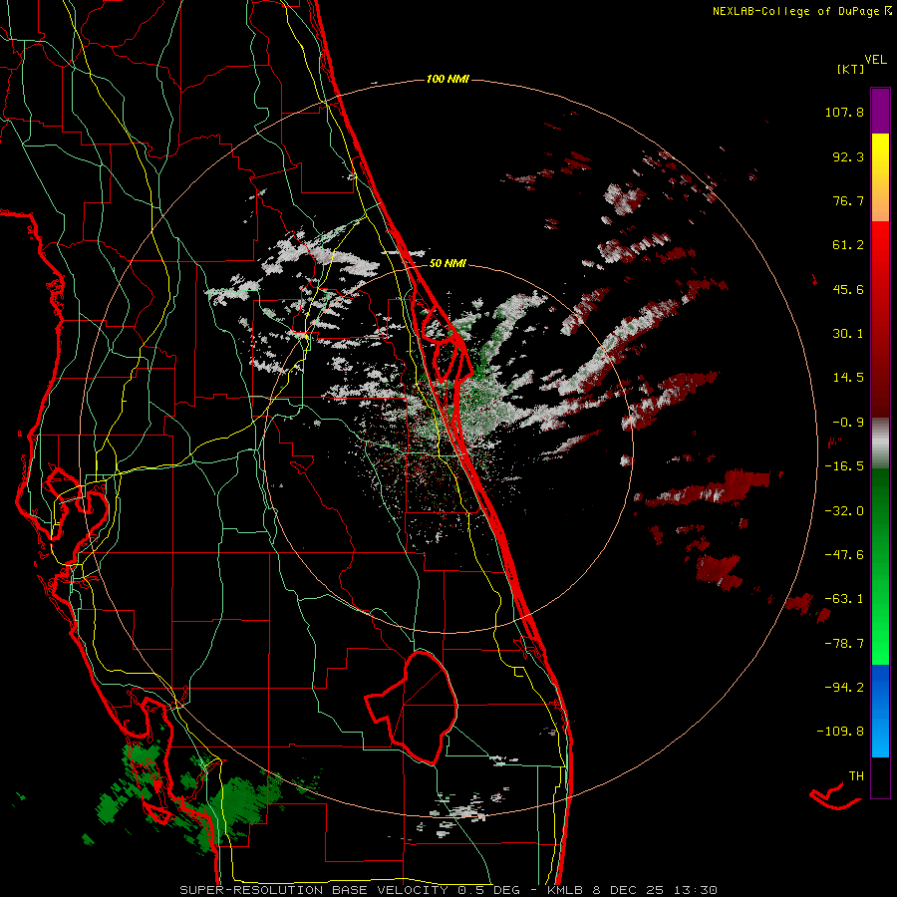The width and height of the screenshot is (897, 897).
Task: Select the -78.7 scale value
Action: [x=844, y=644]
